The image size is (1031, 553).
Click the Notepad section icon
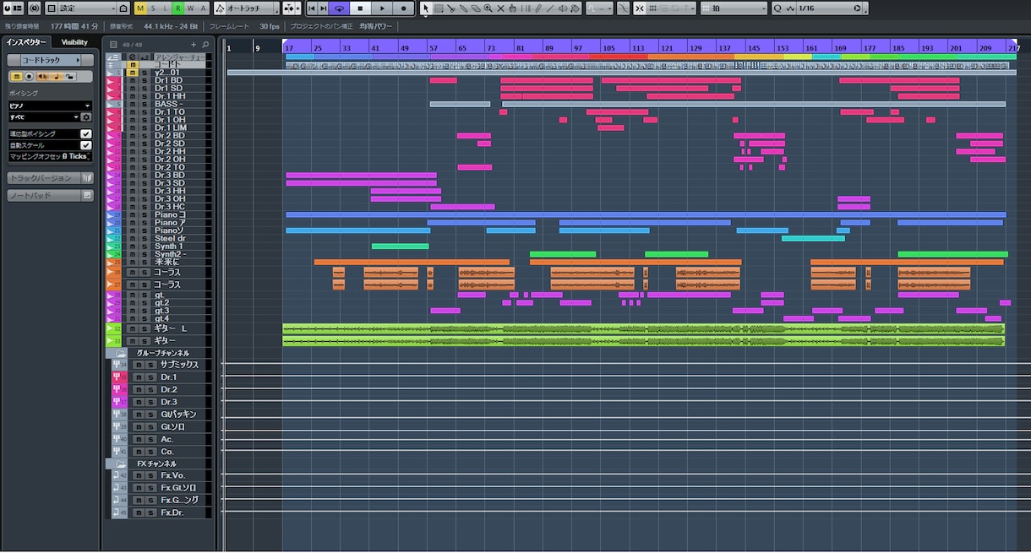(x=87, y=195)
